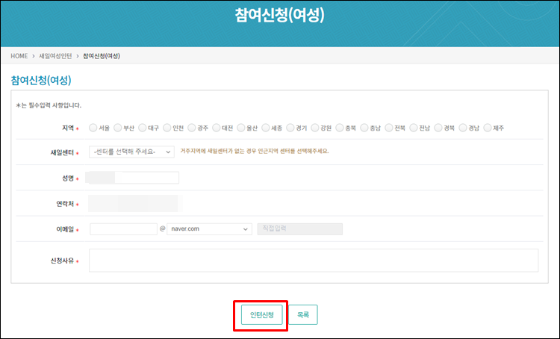
Task: Click the 성명 name input field
Action: coord(133,178)
